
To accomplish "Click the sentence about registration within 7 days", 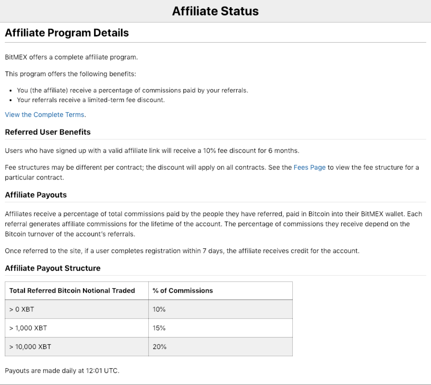I will [182, 251].
